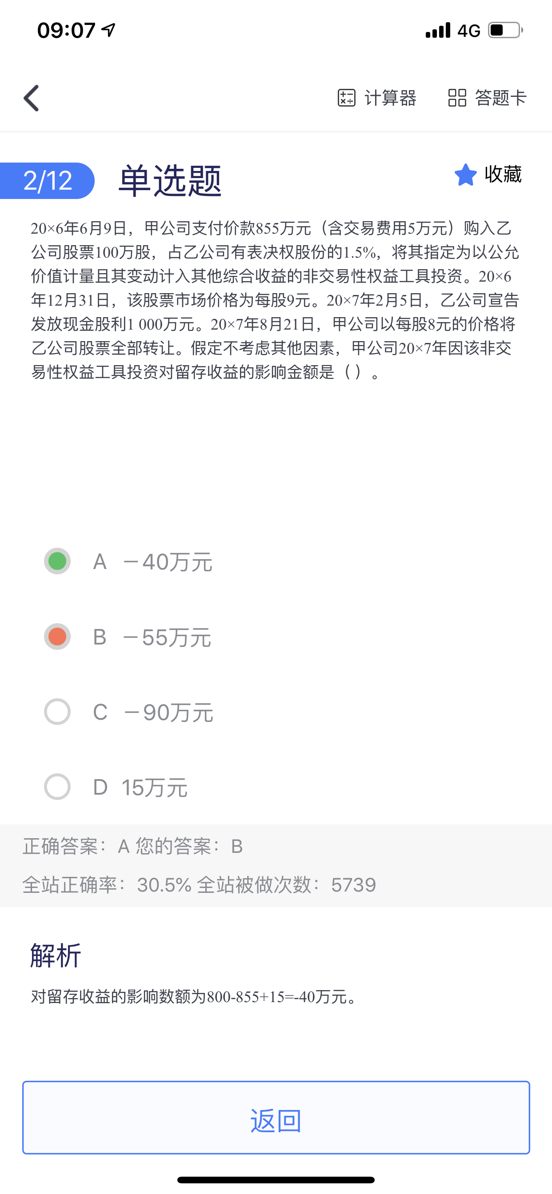Tap answer text −90万元
This screenshot has height=1194, width=552.
click(169, 712)
